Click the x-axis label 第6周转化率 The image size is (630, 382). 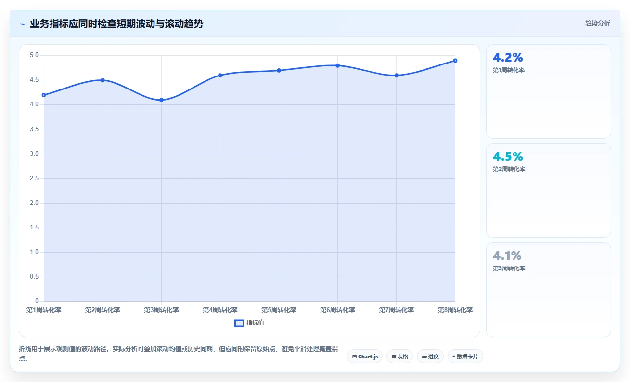pos(337,310)
